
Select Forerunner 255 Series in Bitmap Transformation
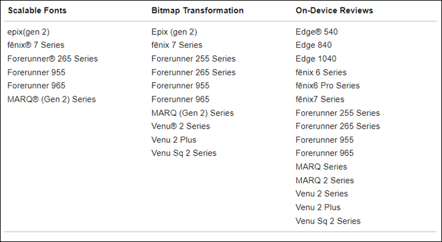(x=193, y=59)
